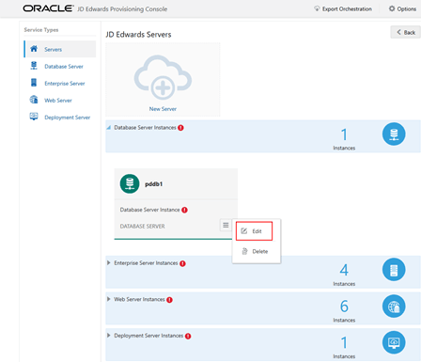Click the Back button

(x=406, y=32)
